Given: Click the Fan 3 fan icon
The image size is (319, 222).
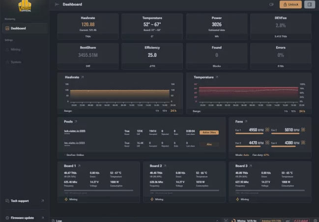Looking at the screenshot, I should (x=267, y=143).
